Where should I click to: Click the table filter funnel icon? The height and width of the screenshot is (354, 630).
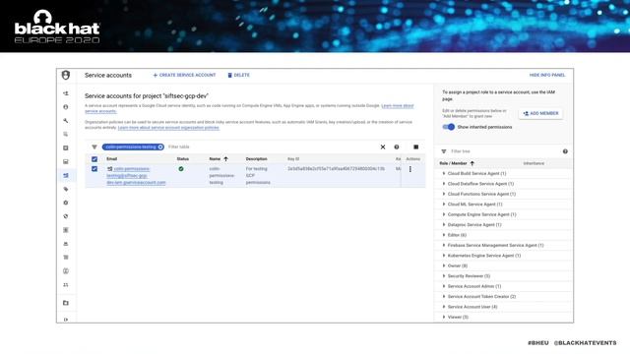(x=94, y=147)
